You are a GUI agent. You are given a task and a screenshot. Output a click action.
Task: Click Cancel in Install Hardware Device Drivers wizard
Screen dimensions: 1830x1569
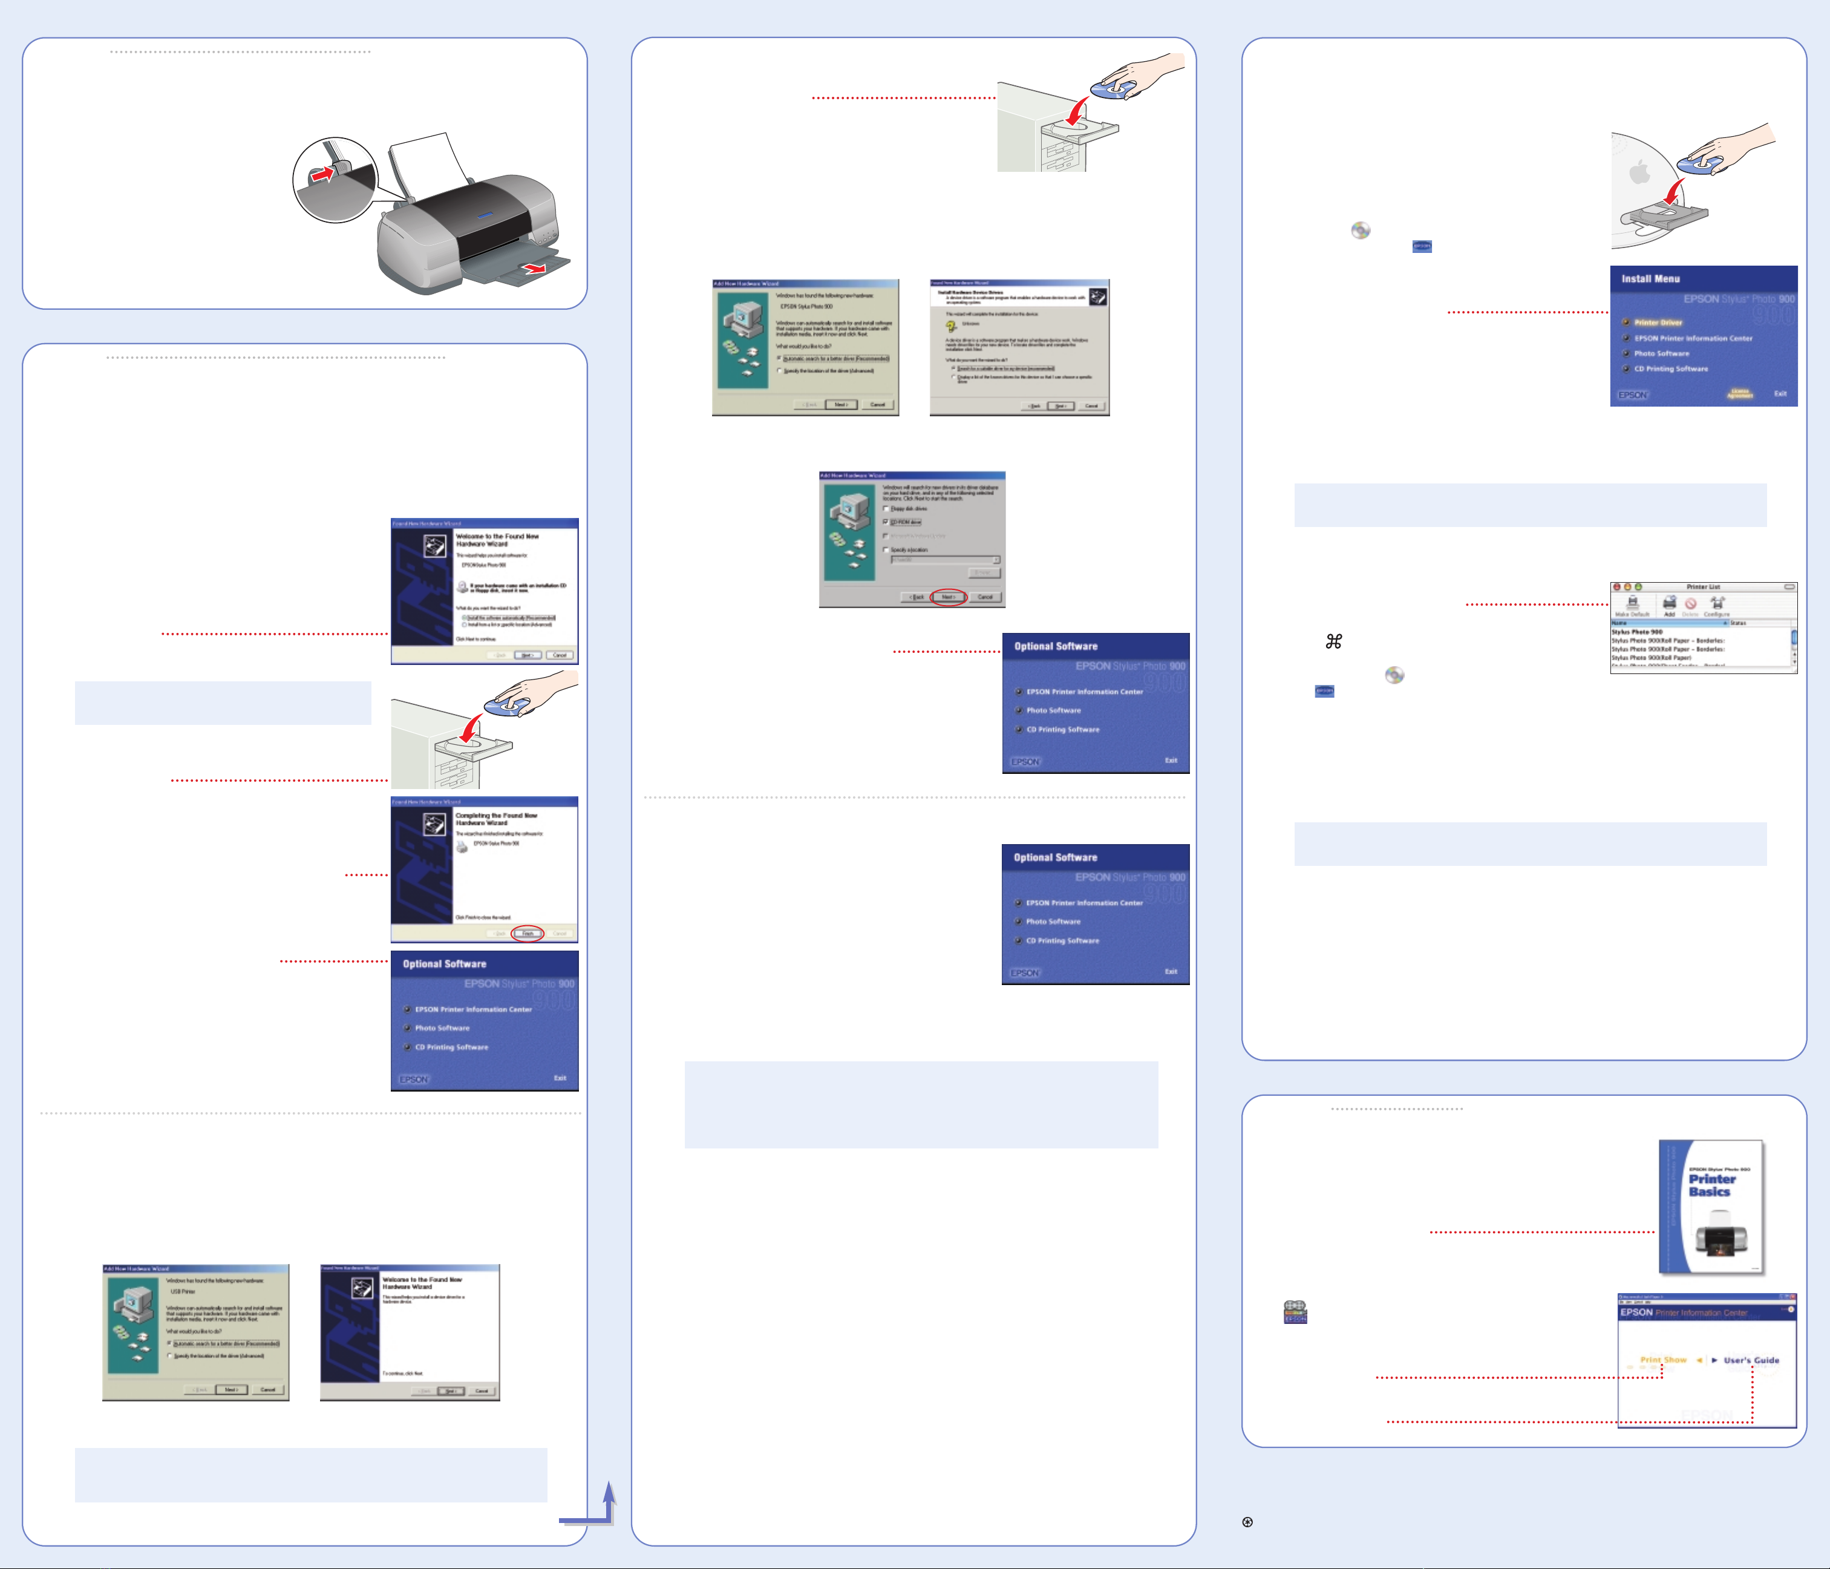(x=1091, y=407)
